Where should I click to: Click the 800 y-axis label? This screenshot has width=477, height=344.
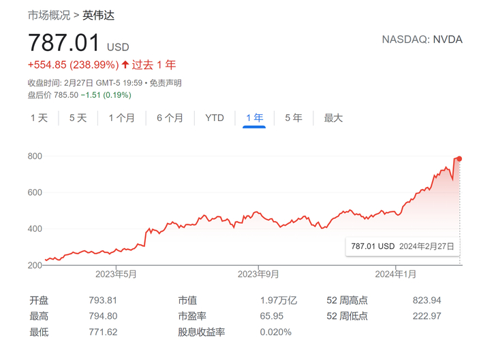coord(35,156)
